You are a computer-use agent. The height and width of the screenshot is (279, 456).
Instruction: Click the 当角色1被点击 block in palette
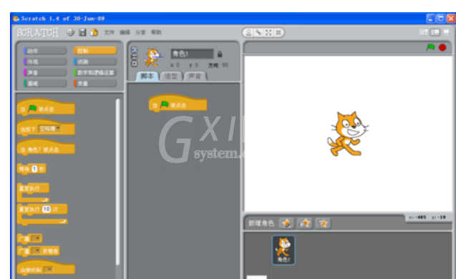[46, 147]
